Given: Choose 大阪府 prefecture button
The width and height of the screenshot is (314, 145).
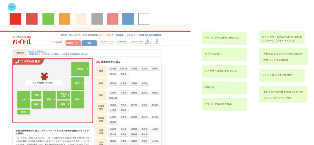Looking at the screenshot, I should click(x=113, y=93).
